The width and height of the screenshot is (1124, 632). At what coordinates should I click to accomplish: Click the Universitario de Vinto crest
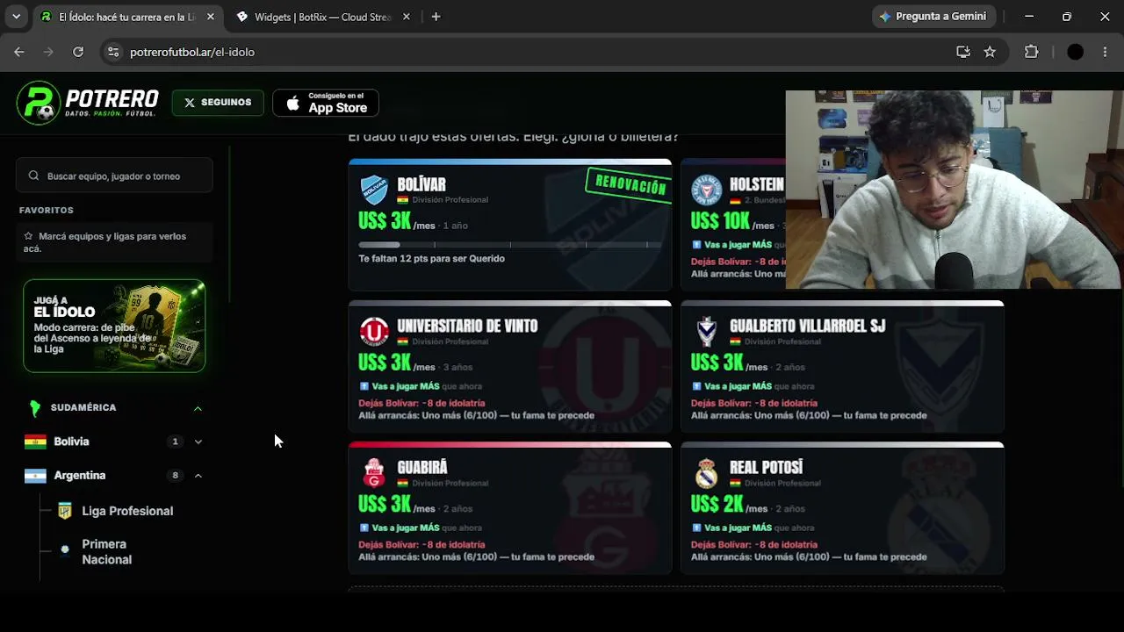tap(374, 332)
